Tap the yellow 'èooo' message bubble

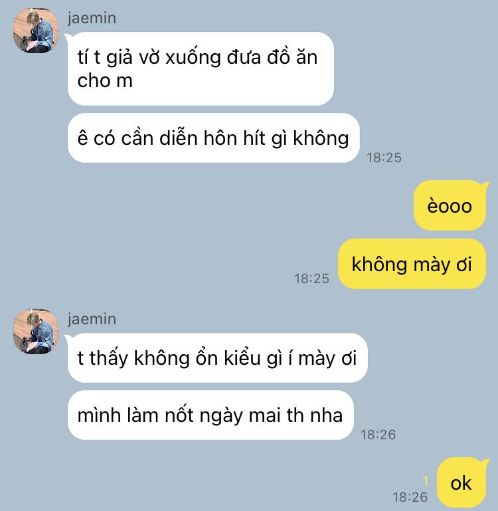pyautogui.click(x=450, y=205)
